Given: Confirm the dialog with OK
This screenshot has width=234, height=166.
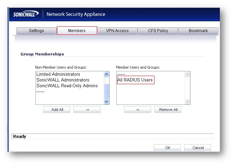Looking at the screenshot, I should pyautogui.click(x=167, y=148).
